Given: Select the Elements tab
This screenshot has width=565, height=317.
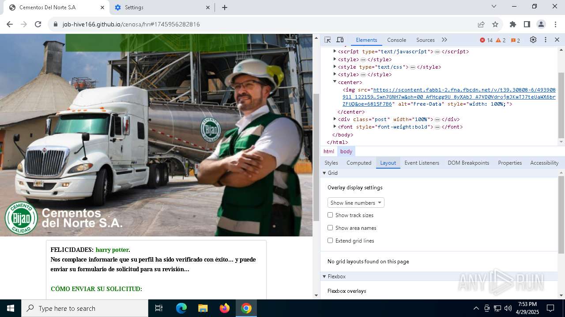Looking at the screenshot, I should 366,40.
